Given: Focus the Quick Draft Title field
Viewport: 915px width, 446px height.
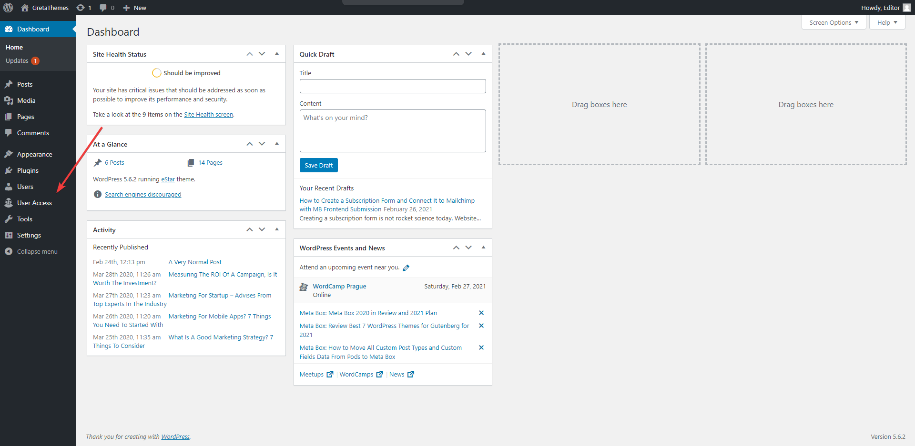Looking at the screenshot, I should click(x=393, y=86).
